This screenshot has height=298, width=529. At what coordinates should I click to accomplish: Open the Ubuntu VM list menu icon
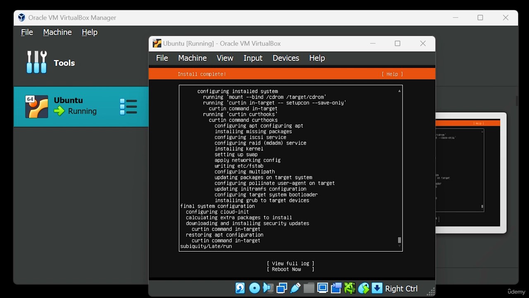tap(128, 107)
